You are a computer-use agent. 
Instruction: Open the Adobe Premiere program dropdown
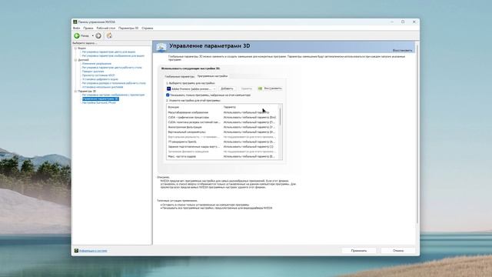(x=191, y=89)
